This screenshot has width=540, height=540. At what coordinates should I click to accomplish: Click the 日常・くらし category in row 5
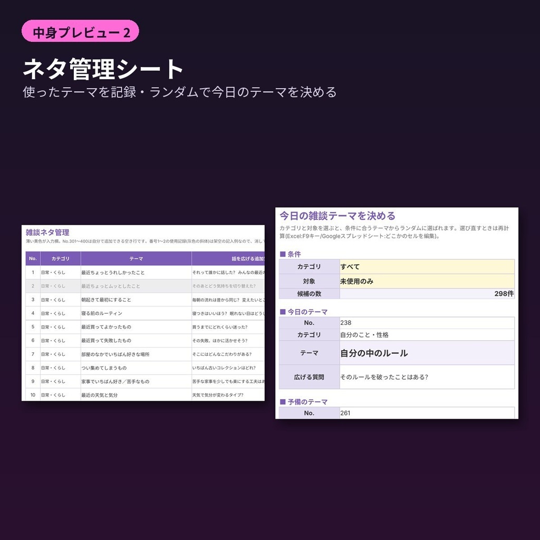(53, 327)
